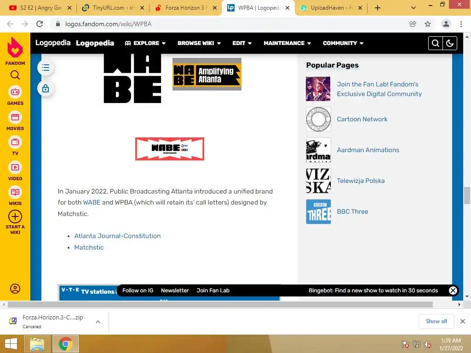Image resolution: width=471 pixels, height=353 pixels.
Task: Click the vertical page scrollbar thumb
Action: tap(467, 195)
